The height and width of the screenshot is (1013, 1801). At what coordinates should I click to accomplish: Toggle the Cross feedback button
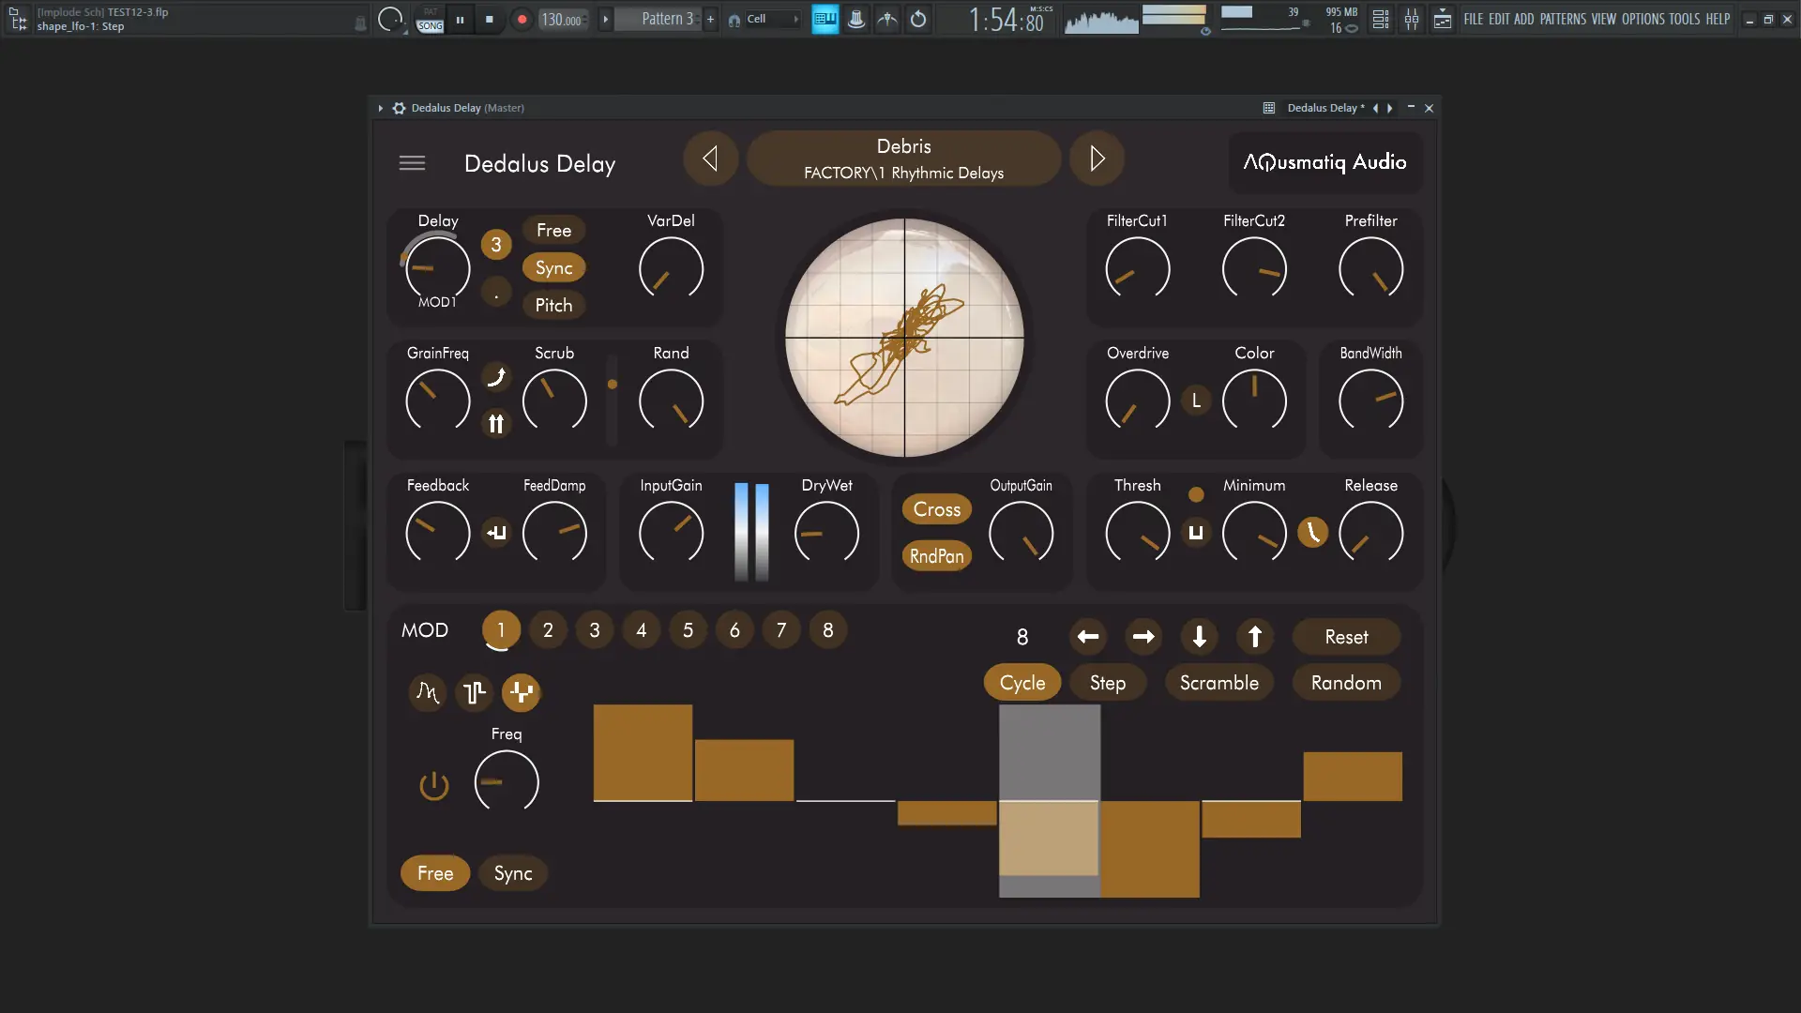click(936, 509)
